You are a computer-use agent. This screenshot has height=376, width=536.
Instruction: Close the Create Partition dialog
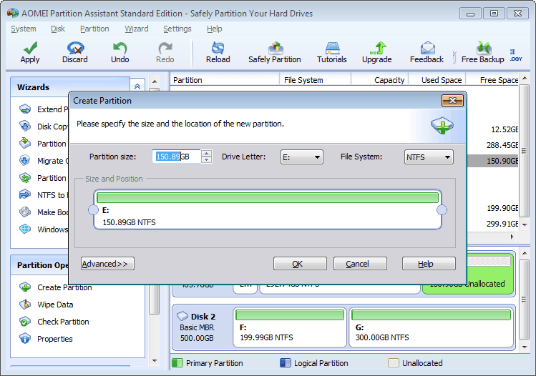pyautogui.click(x=452, y=100)
